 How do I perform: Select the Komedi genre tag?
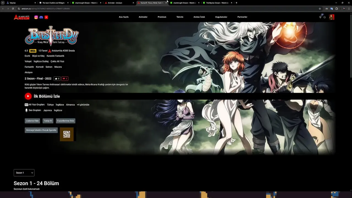pos(40,67)
